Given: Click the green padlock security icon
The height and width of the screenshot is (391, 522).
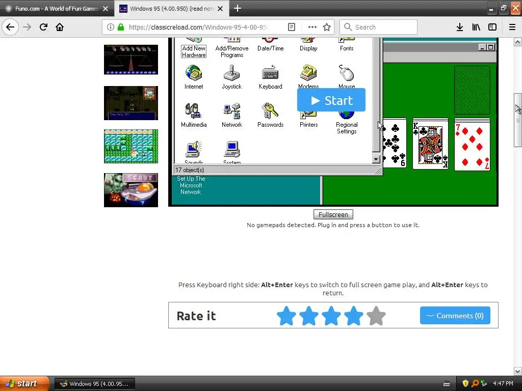Looking at the screenshot, I should [121, 27].
